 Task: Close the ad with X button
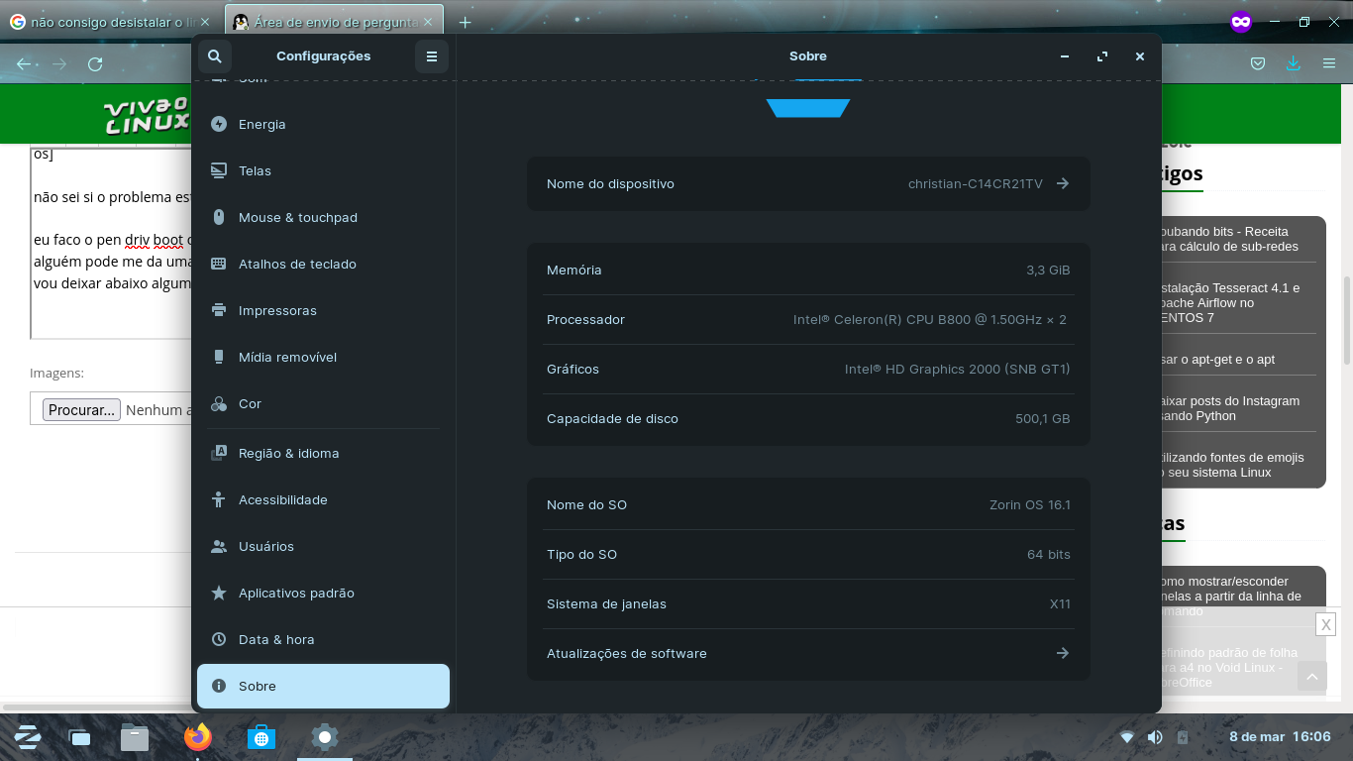tap(1325, 624)
